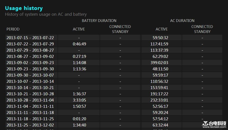Select the period 2013-11-18 - 2013-11-25 cell
Image resolution: width=228 pixels, height=130 pixels.
click(30, 119)
